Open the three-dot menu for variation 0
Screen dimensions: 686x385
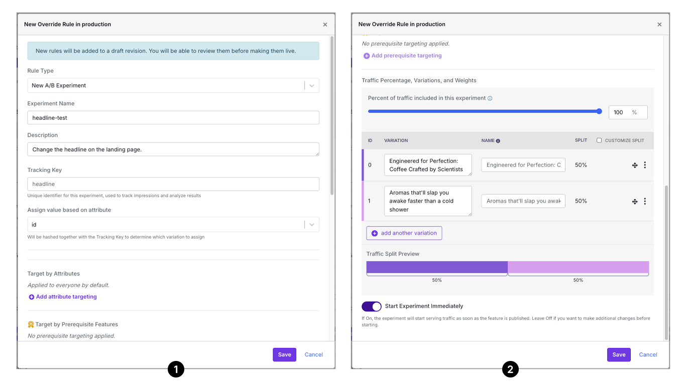(x=645, y=164)
